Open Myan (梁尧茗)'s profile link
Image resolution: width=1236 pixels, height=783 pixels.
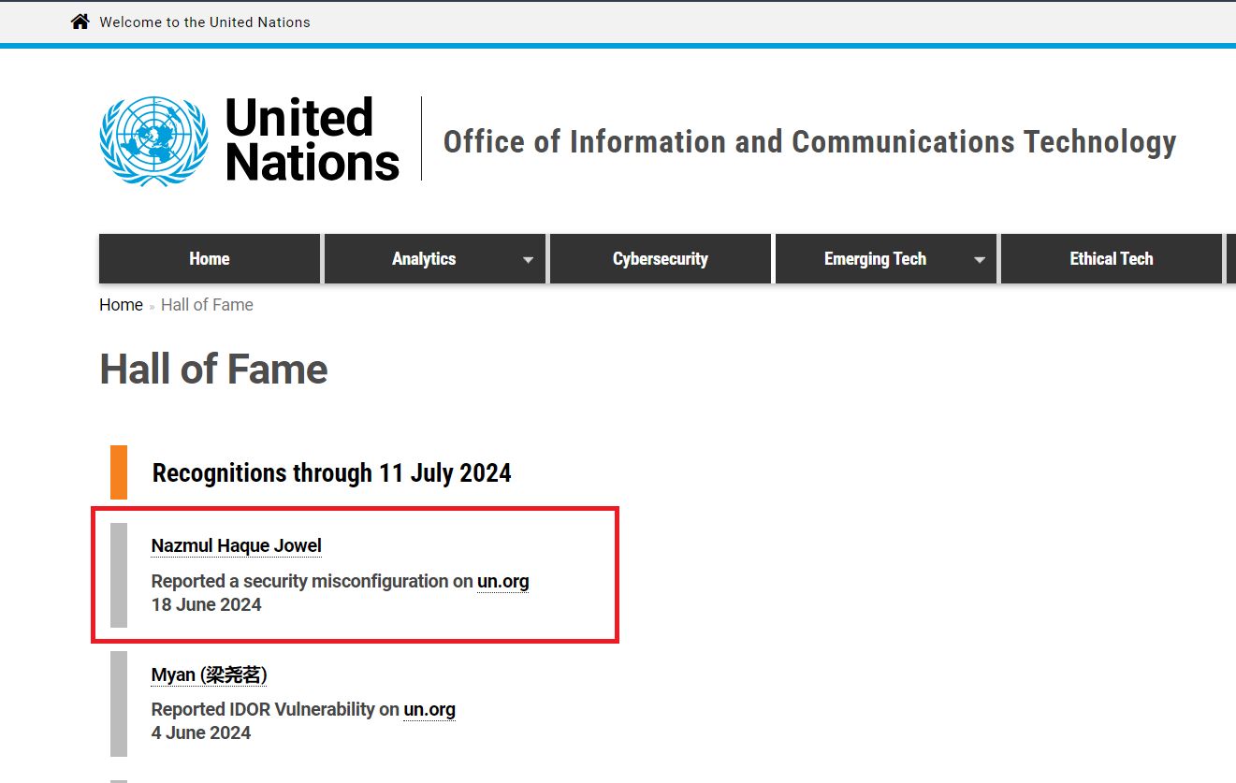pyautogui.click(x=208, y=674)
